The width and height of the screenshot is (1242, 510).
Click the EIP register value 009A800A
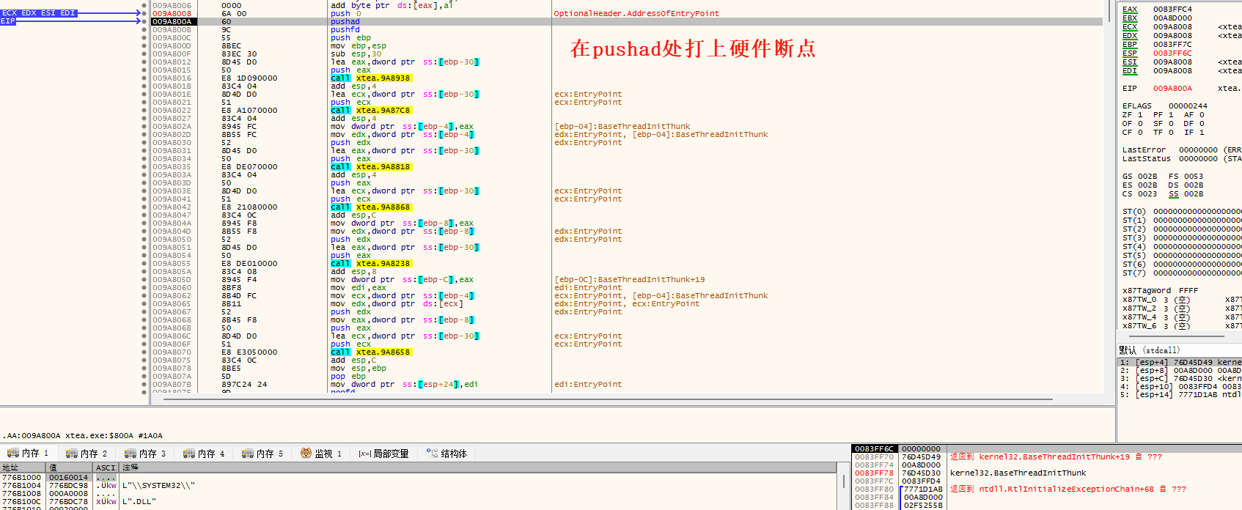pos(1172,89)
